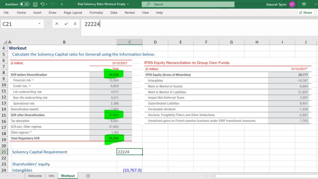318x179 pixels.
Task: Open the Formulas tab
Action: pyautogui.click(x=96, y=12)
